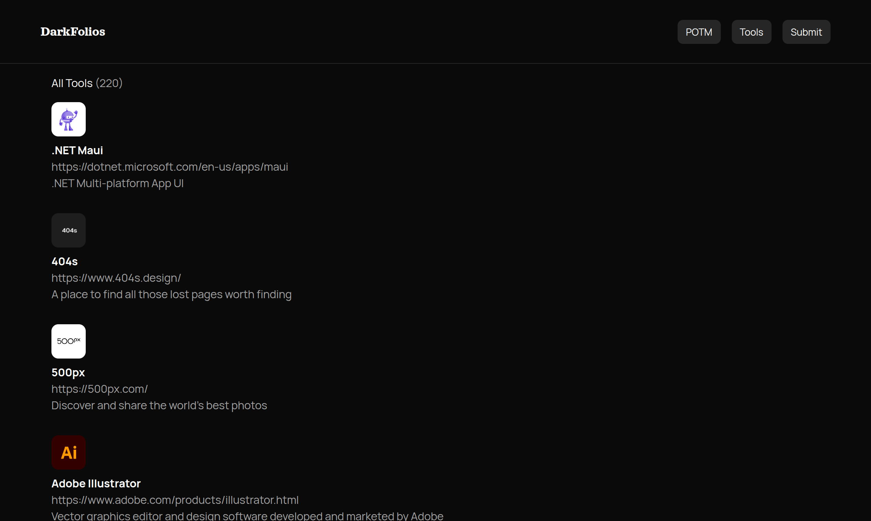Click the .NET Maui robot icon
The image size is (871, 521).
[69, 119]
